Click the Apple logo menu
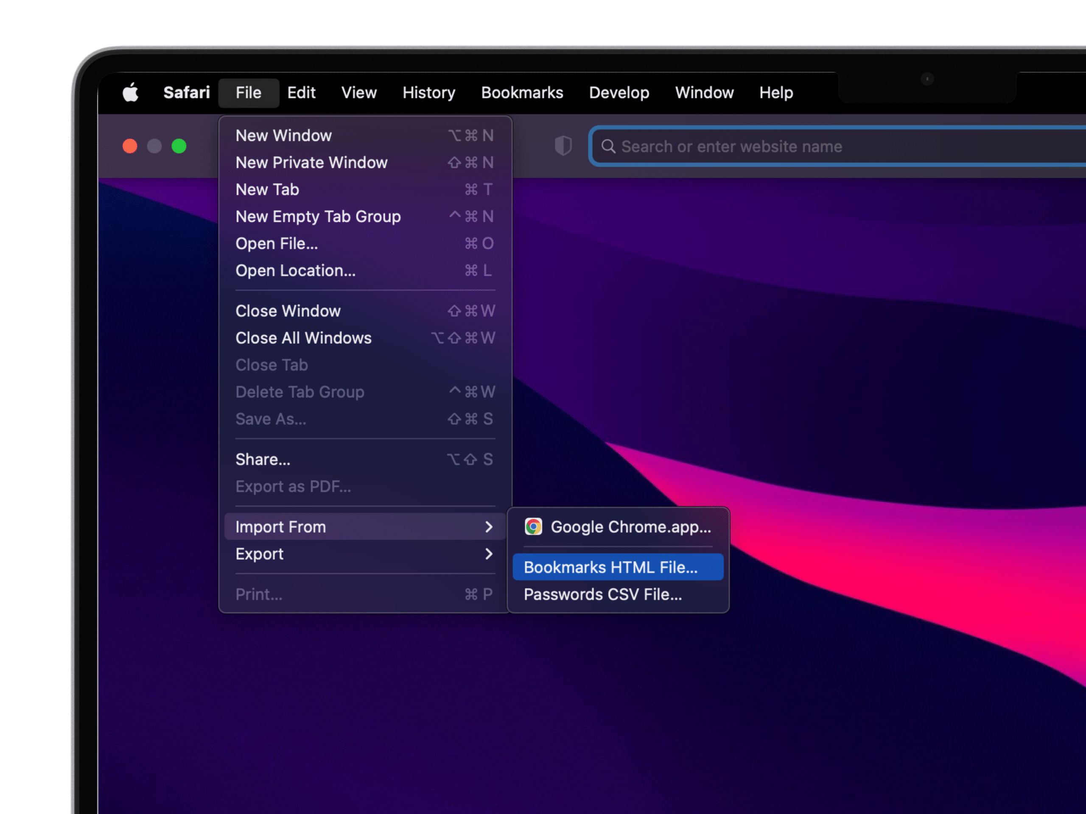Viewport: 1086px width, 814px height. click(131, 92)
